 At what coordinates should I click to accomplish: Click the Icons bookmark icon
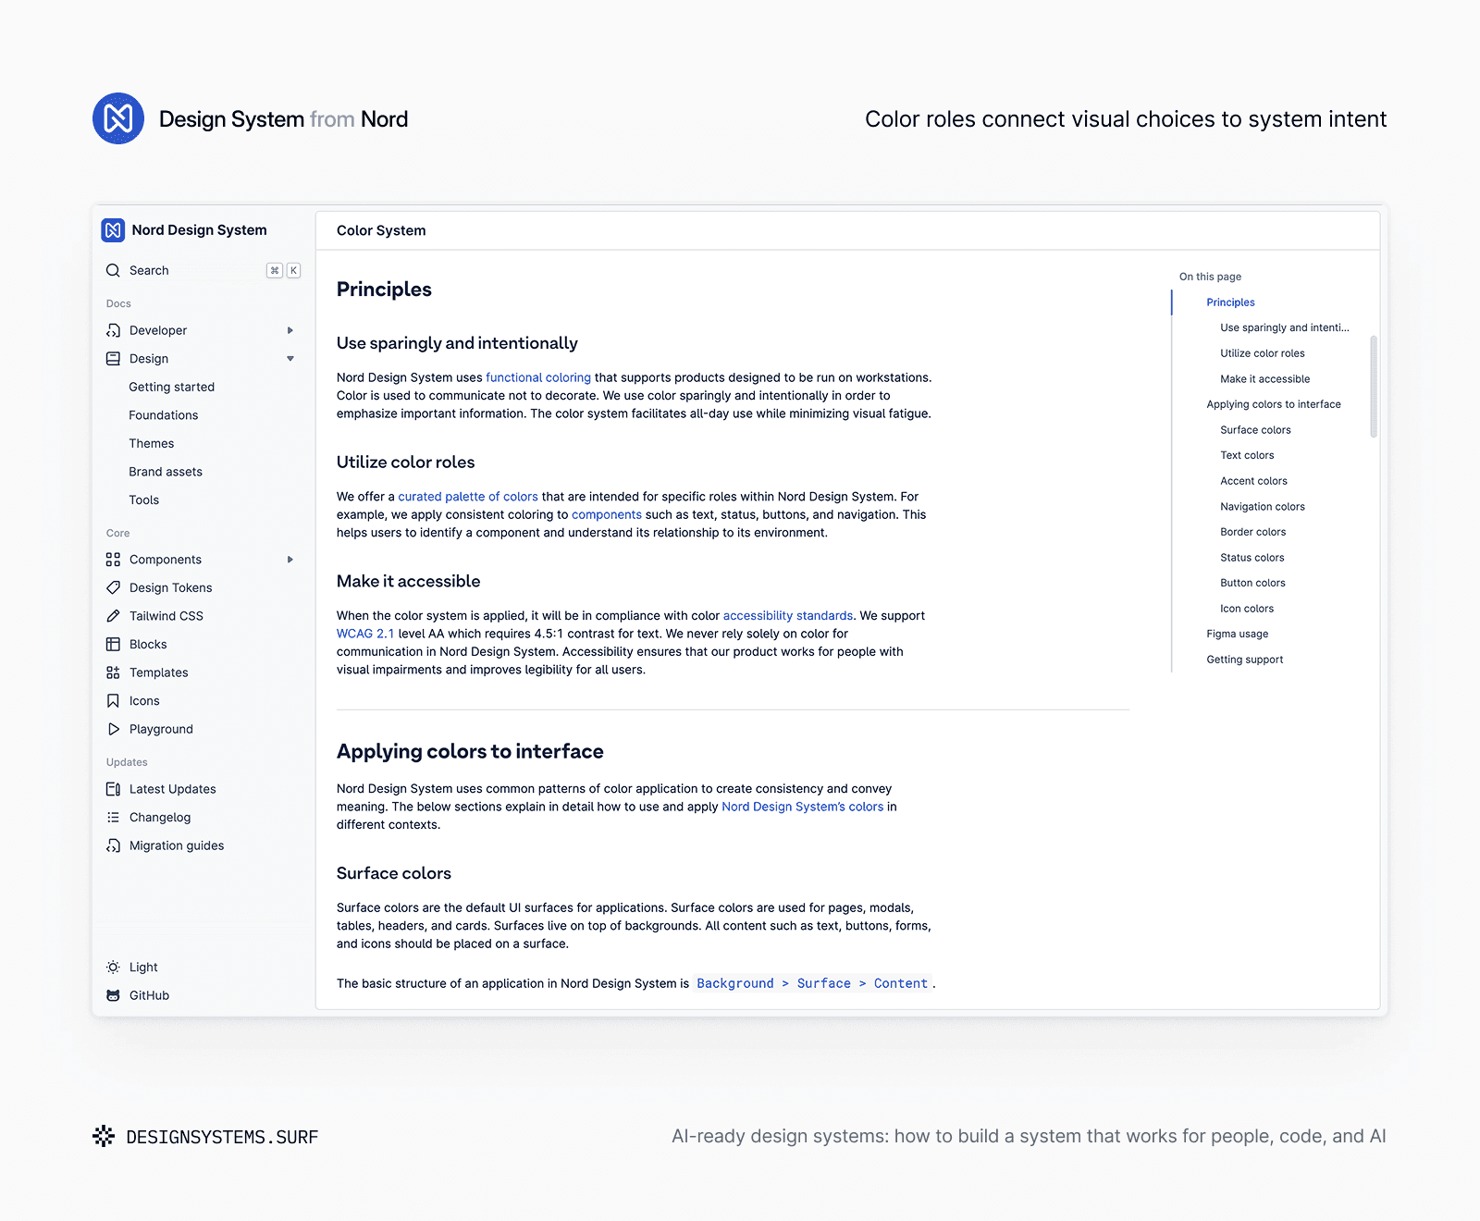point(113,701)
